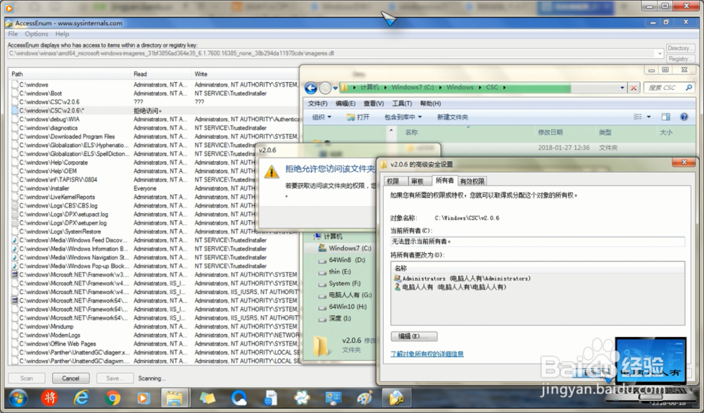This screenshot has width=704, height=413.
Task: Open 了解对象所有权的详细信息 link
Action: click(x=427, y=354)
